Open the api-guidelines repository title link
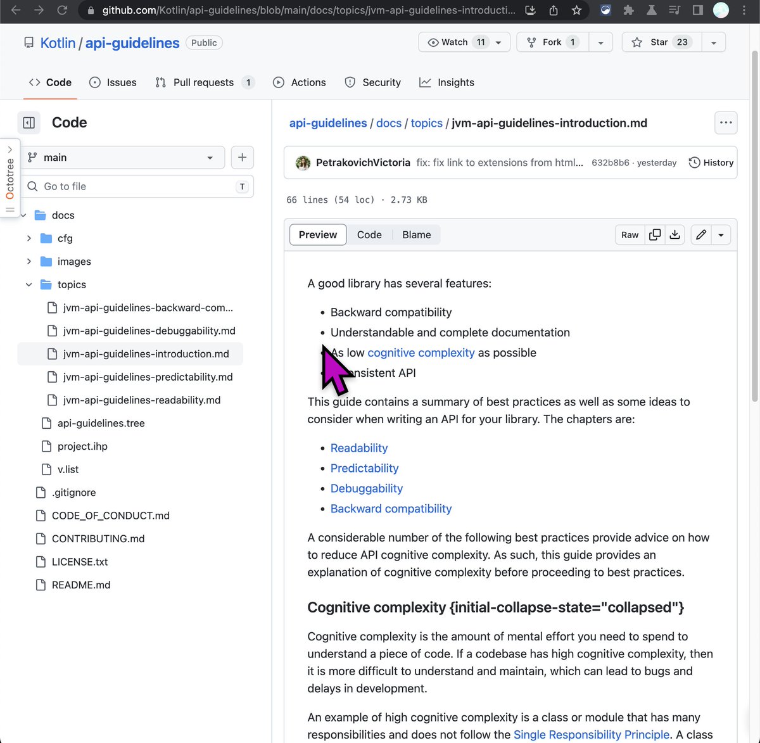 (x=132, y=43)
